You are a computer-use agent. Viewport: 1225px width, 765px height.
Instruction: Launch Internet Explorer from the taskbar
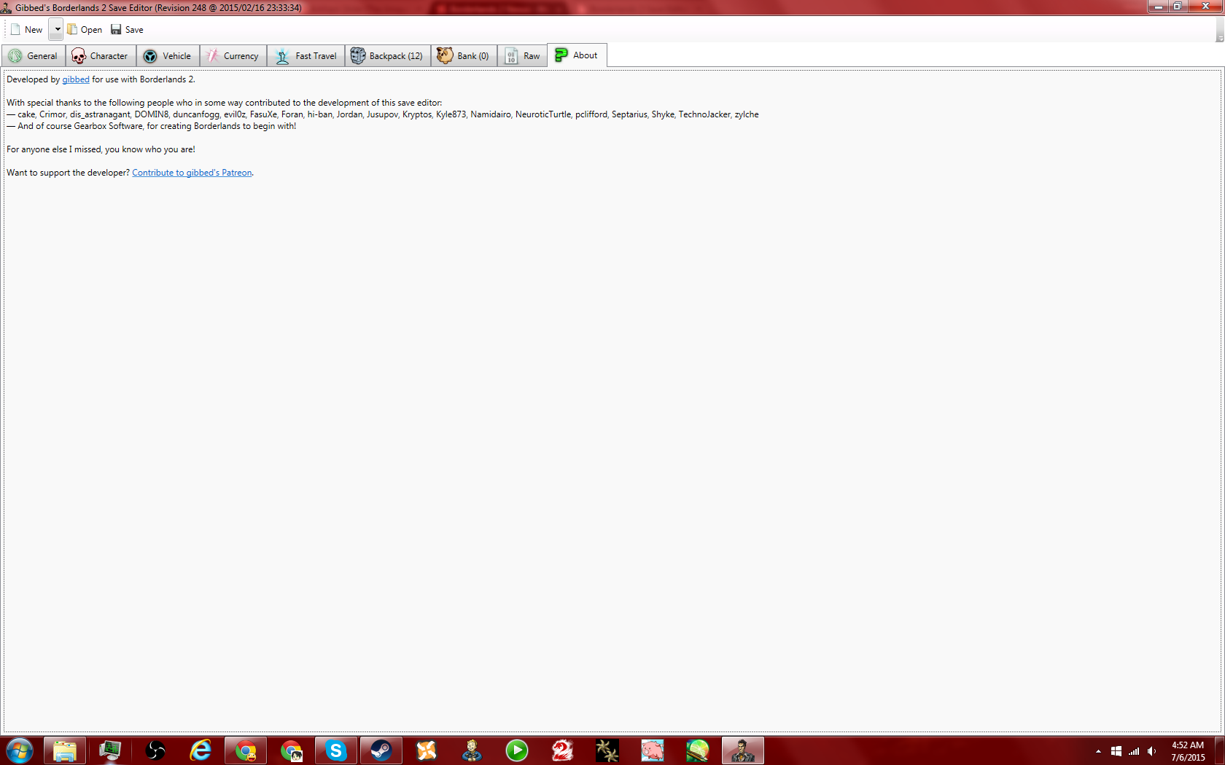pos(201,750)
